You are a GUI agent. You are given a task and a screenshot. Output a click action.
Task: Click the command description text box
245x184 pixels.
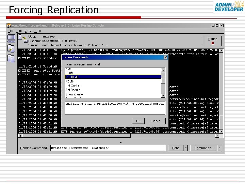[x=115, y=108]
